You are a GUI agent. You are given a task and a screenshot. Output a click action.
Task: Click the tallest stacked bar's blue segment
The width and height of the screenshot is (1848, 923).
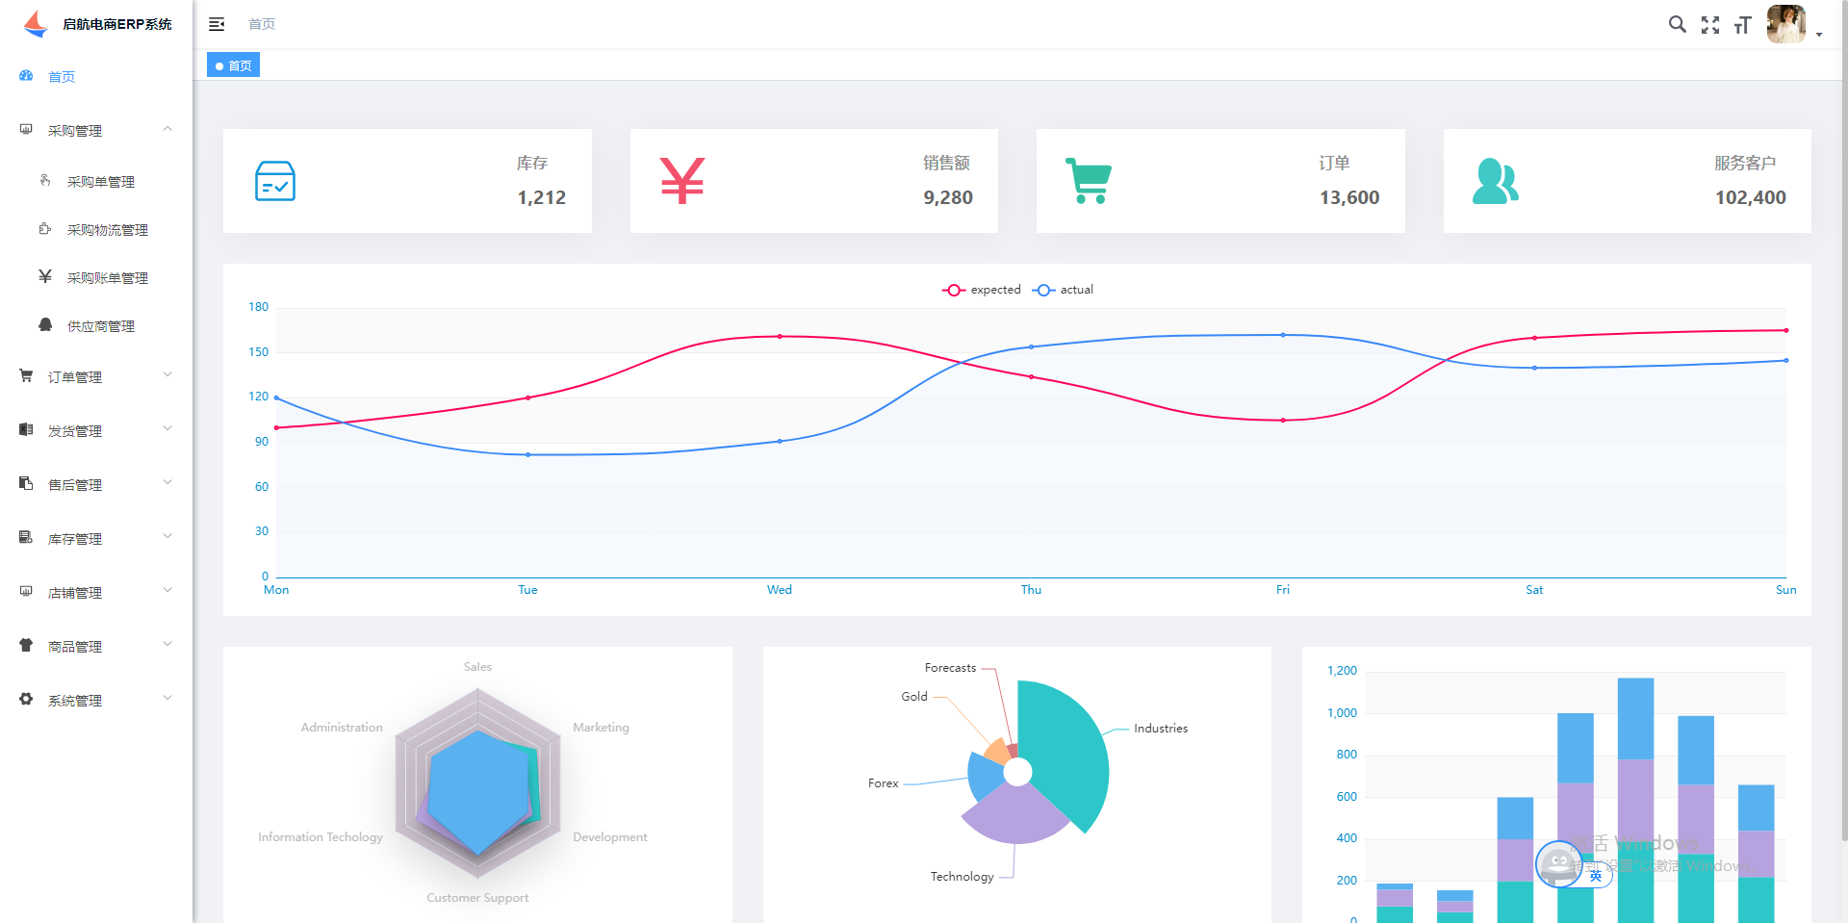1635,719
